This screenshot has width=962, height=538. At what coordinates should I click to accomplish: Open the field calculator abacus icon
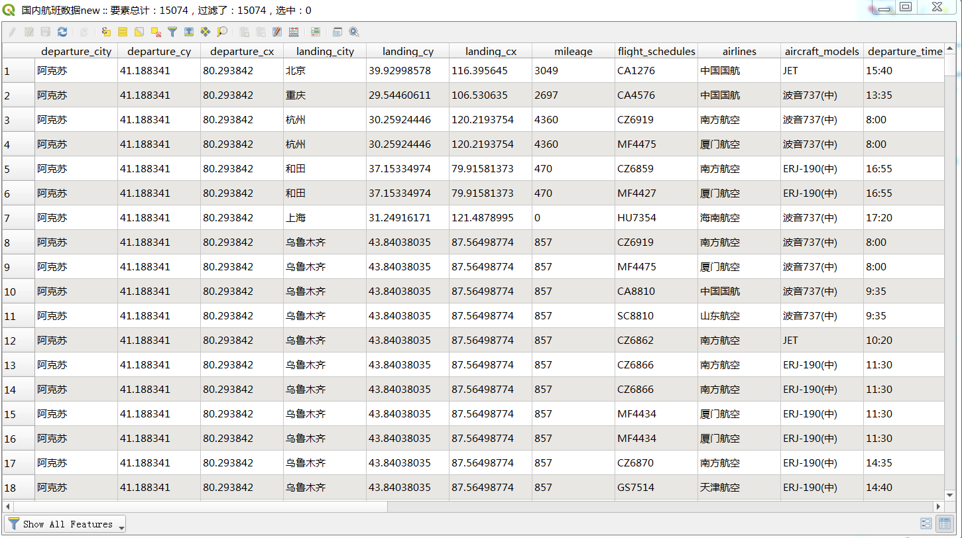click(x=294, y=32)
